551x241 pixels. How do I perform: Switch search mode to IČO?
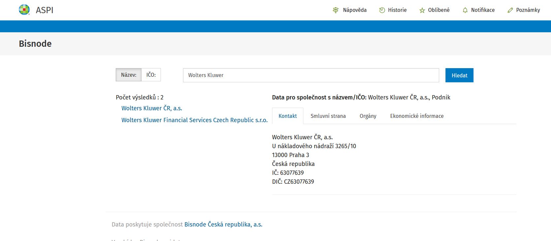(x=151, y=75)
